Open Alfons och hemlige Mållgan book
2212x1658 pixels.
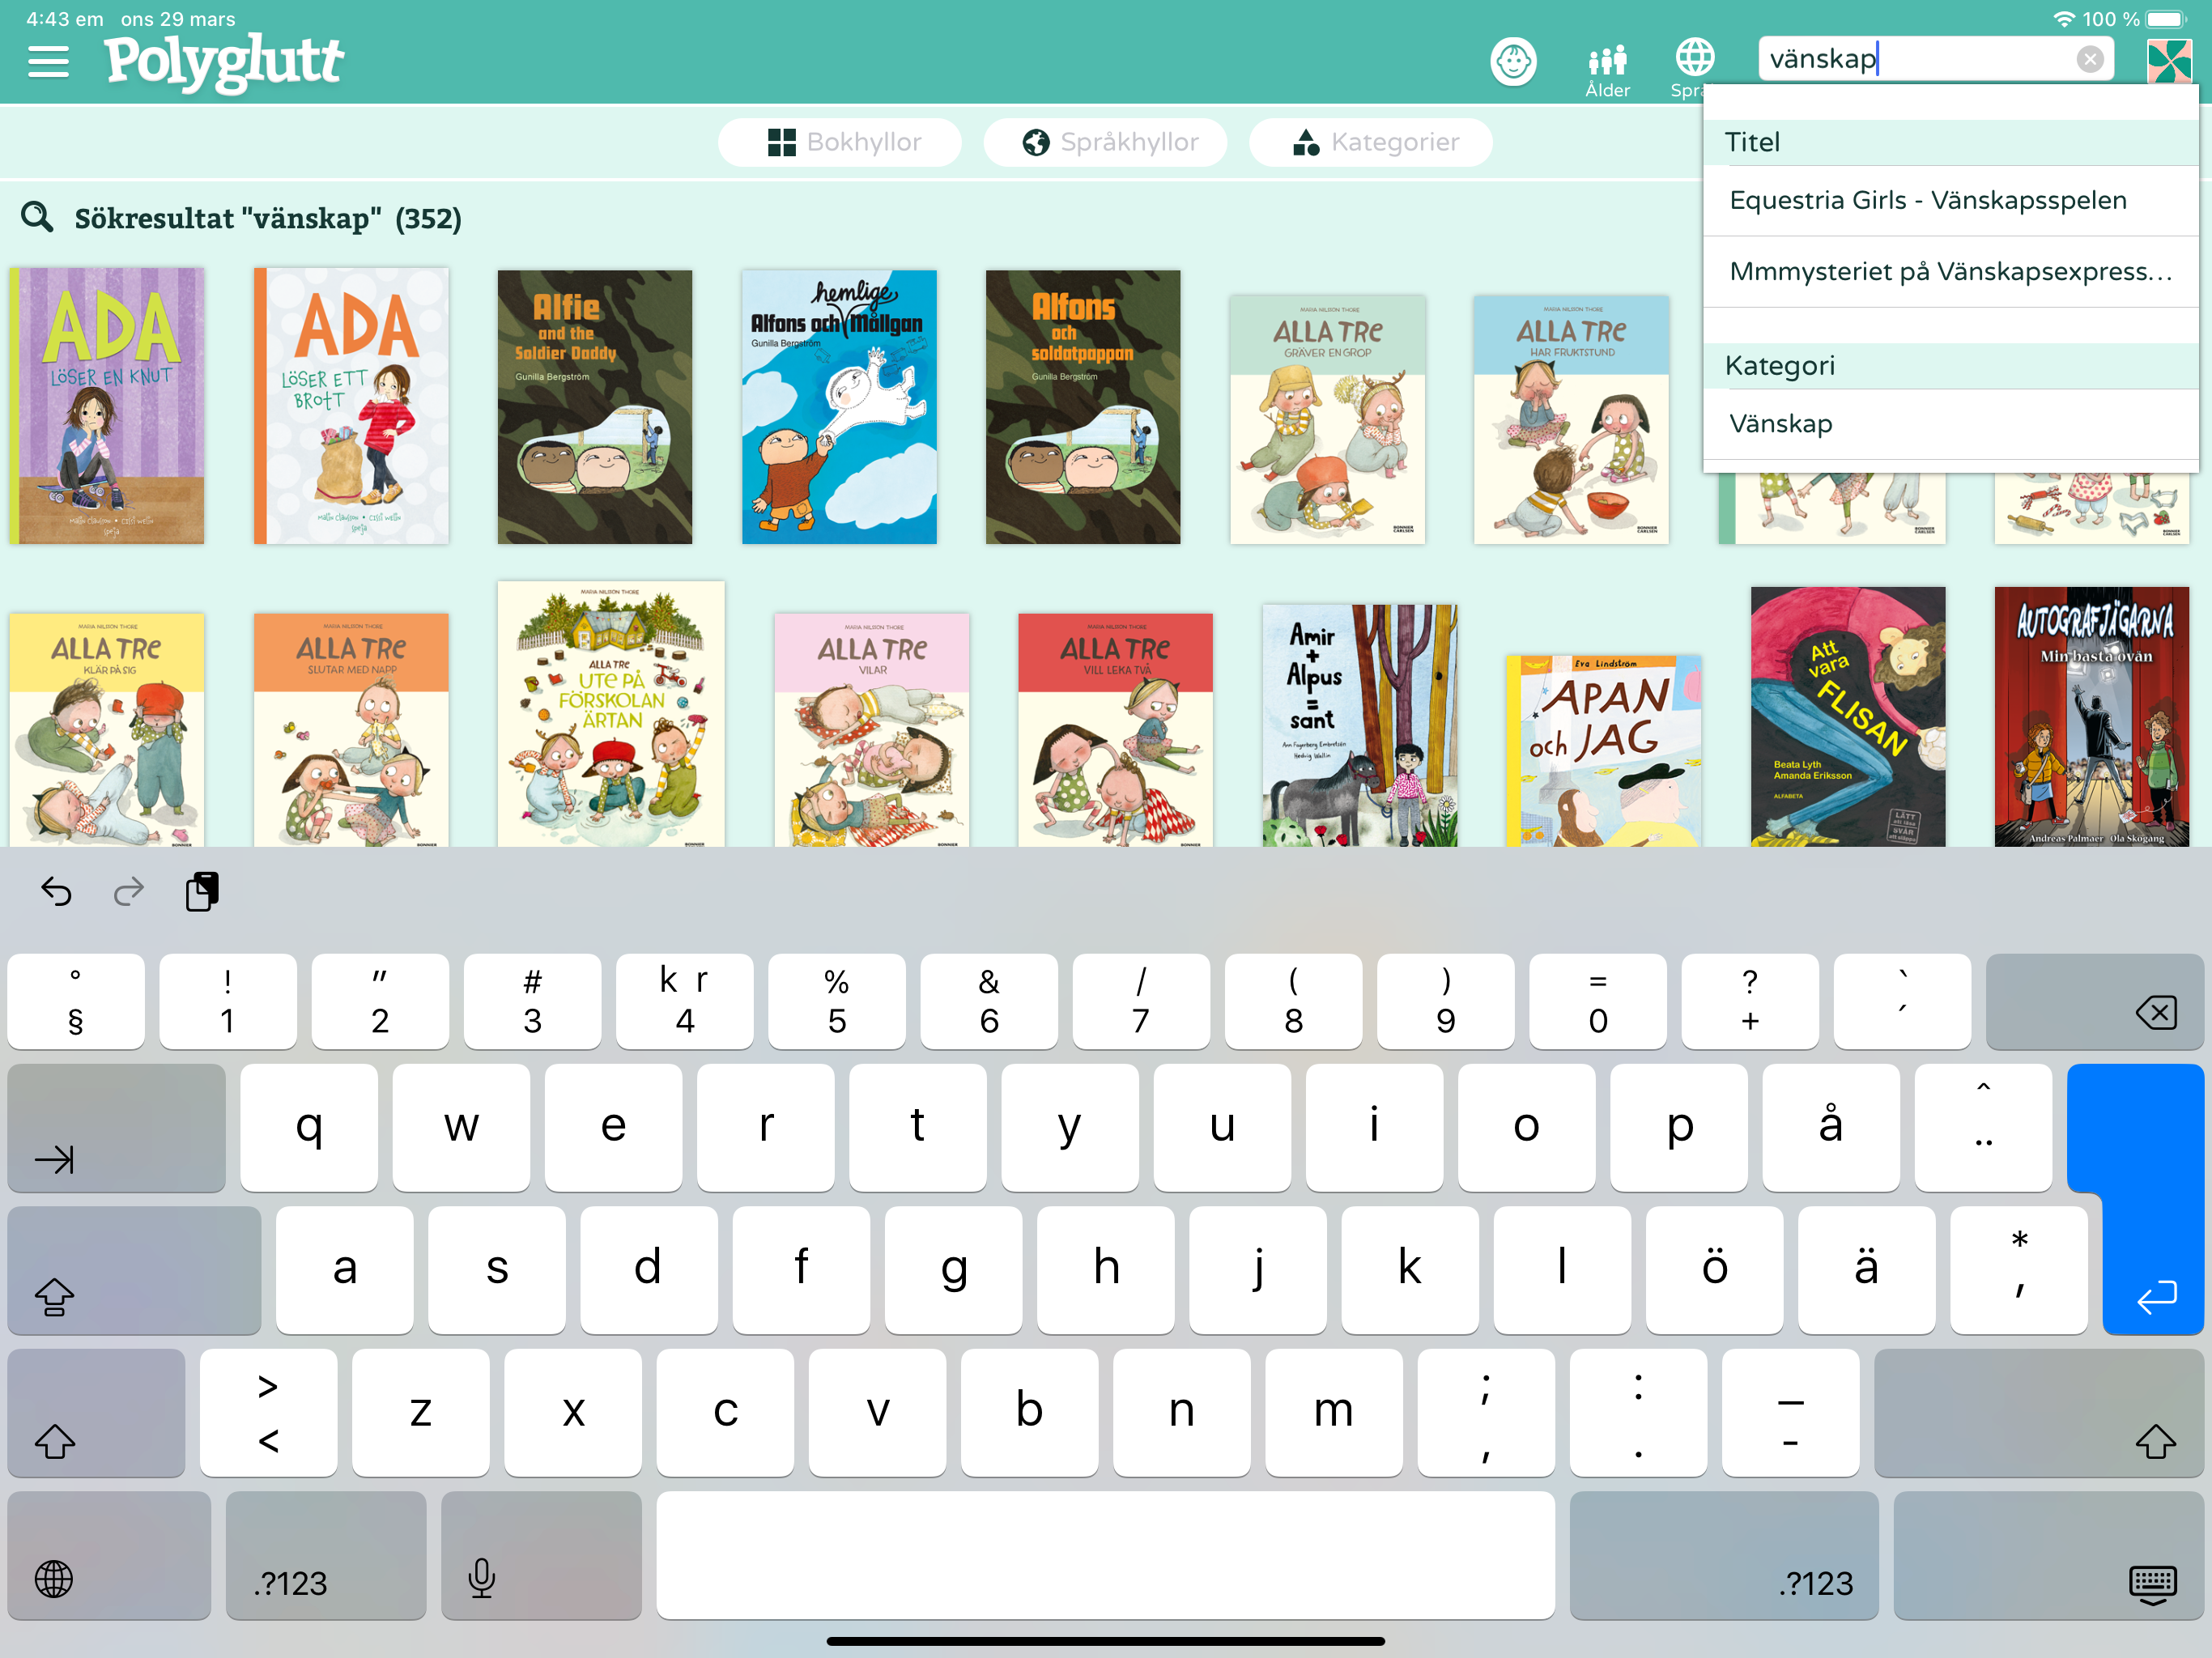coord(839,407)
